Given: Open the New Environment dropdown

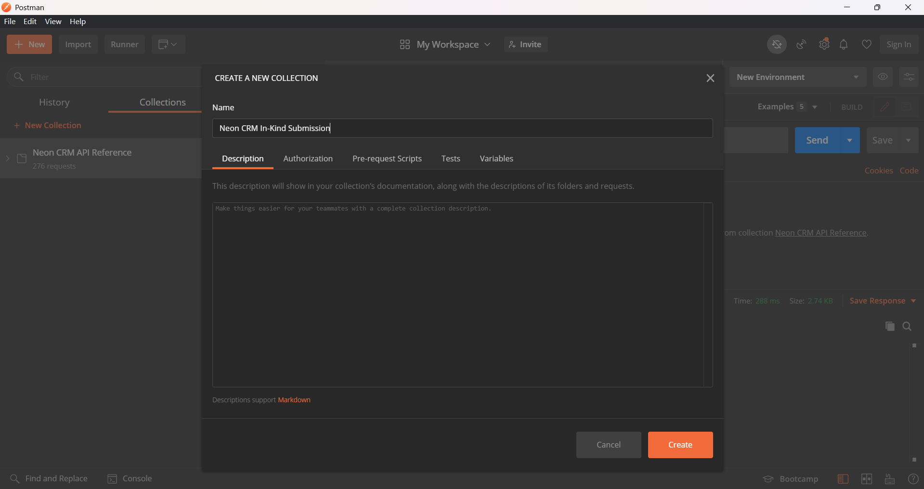Looking at the screenshot, I should click(x=798, y=77).
